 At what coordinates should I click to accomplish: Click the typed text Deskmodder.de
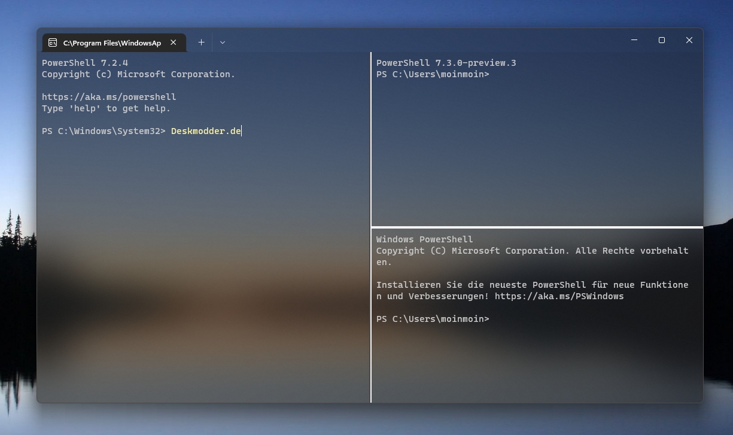pos(206,131)
